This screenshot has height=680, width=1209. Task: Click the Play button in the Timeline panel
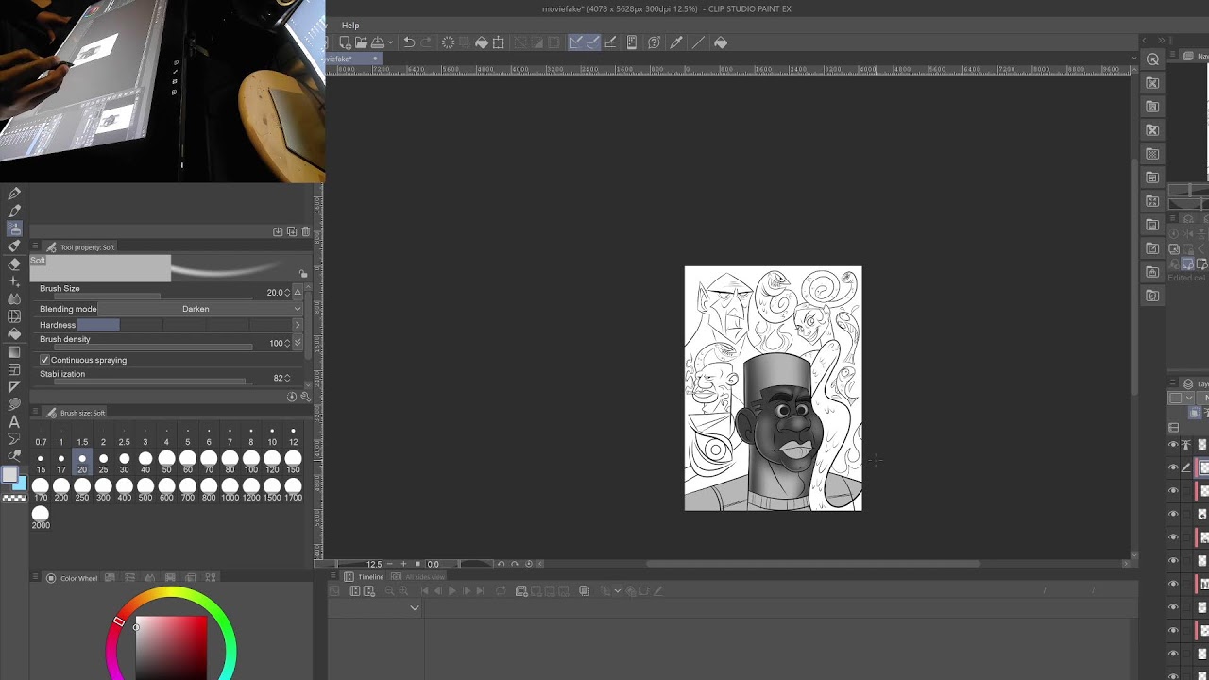451,591
